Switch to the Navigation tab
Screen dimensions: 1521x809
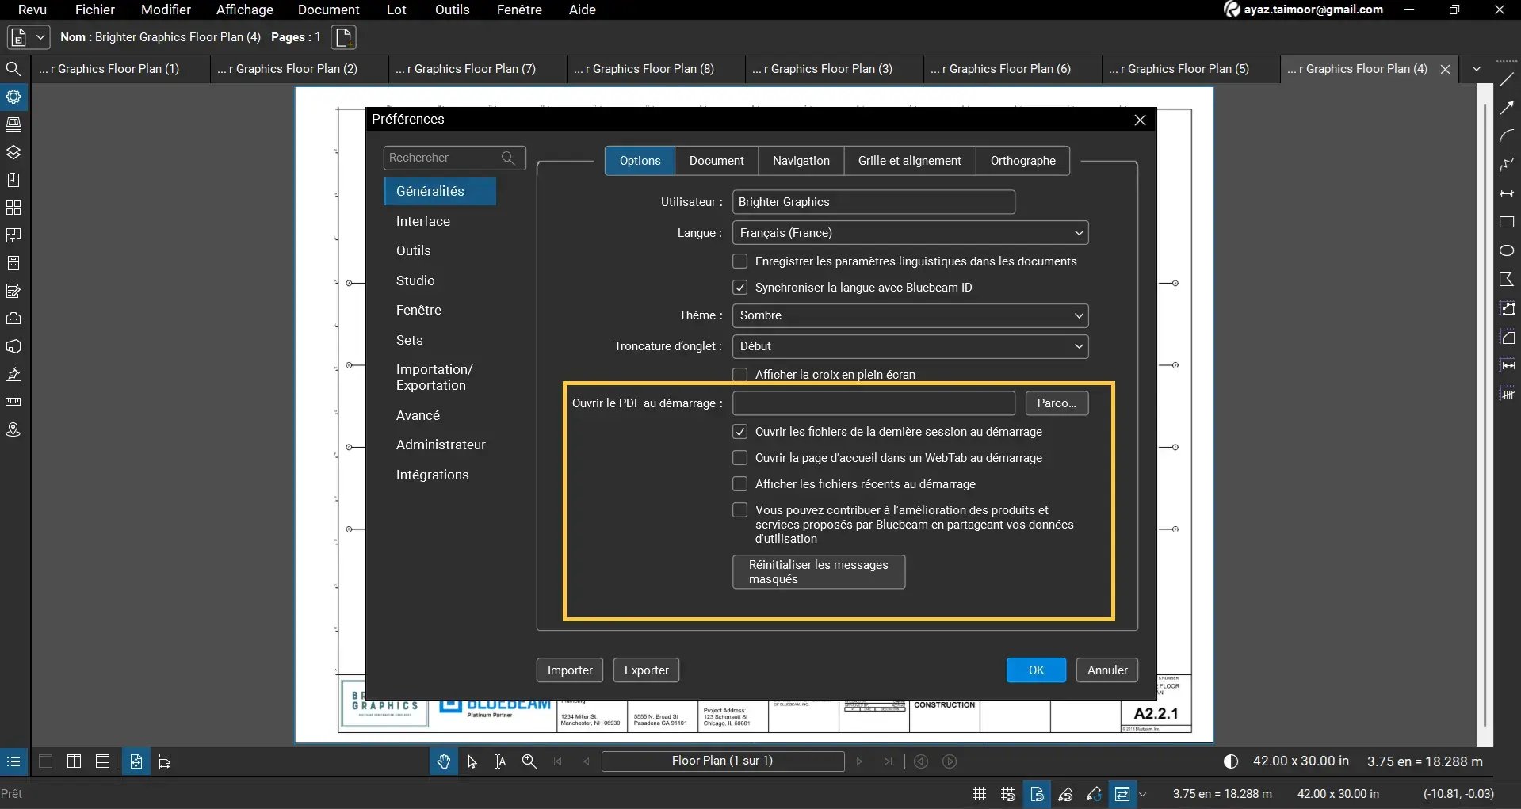801,160
